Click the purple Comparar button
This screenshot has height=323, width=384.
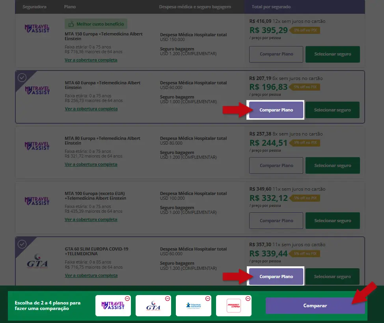coord(315,306)
